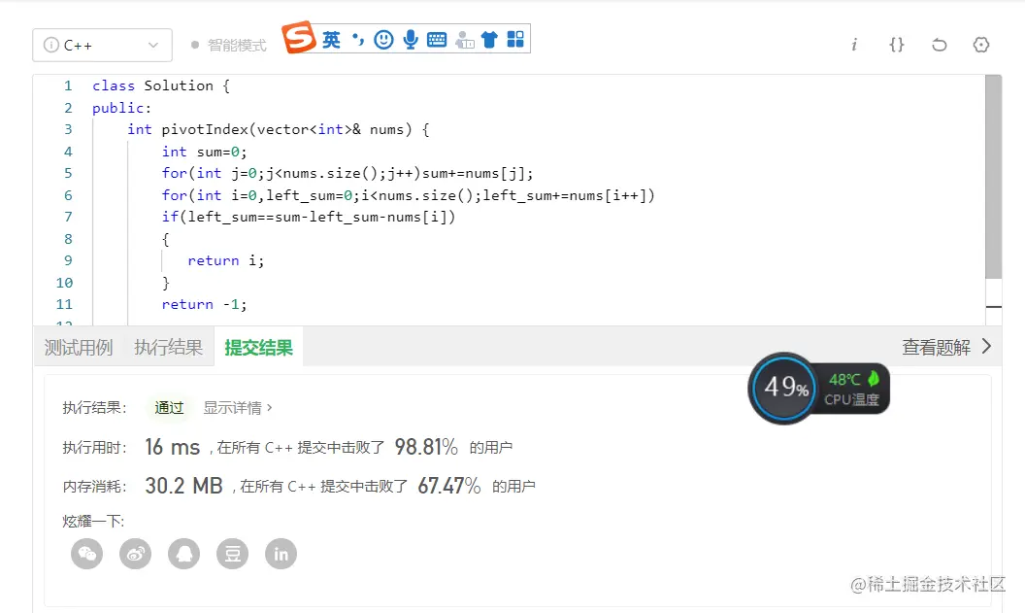The width and height of the screenshot is (1025, 613).
Task: Click the 98.81% runtime percentile
Action: [x=426, y=447]
